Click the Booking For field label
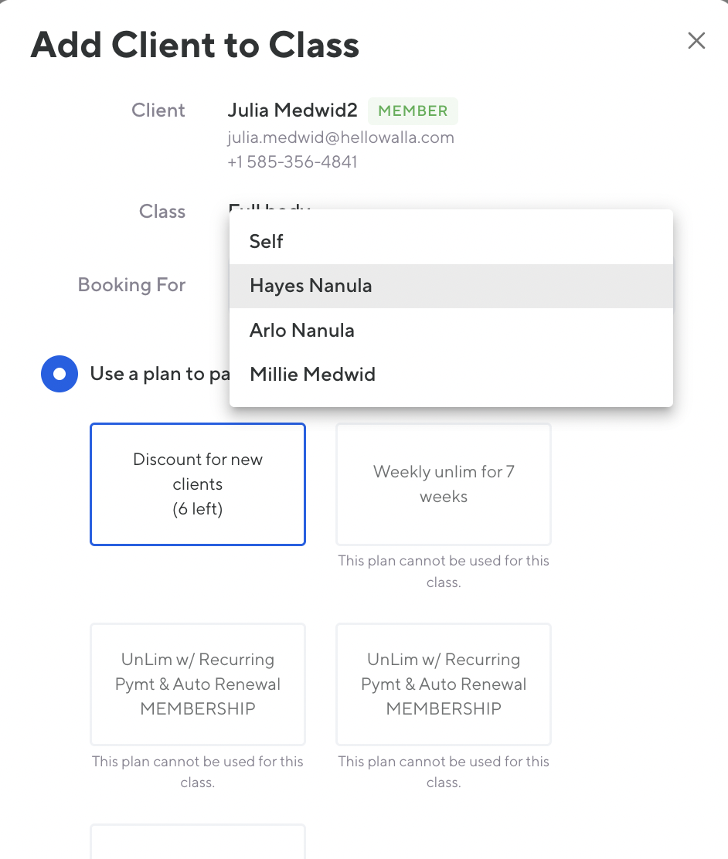Screen dimensions: 728x859 (x=131, y=285)
